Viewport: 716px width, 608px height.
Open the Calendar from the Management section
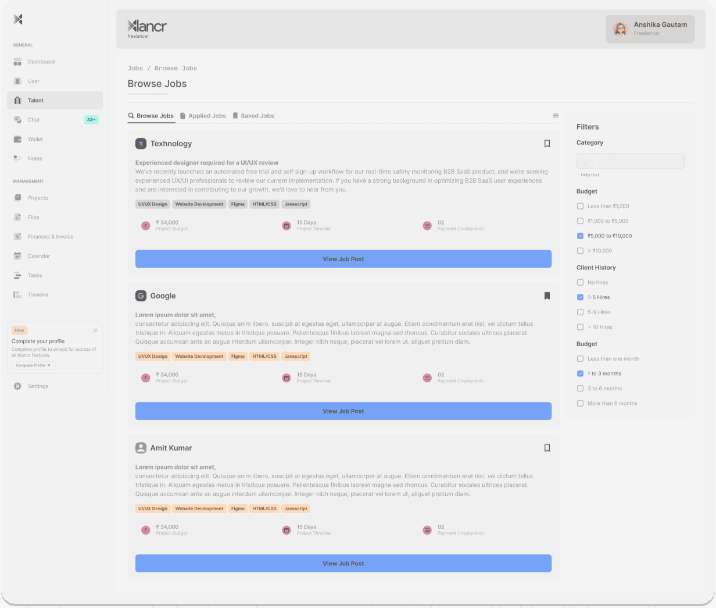click(x=38, y=256)
